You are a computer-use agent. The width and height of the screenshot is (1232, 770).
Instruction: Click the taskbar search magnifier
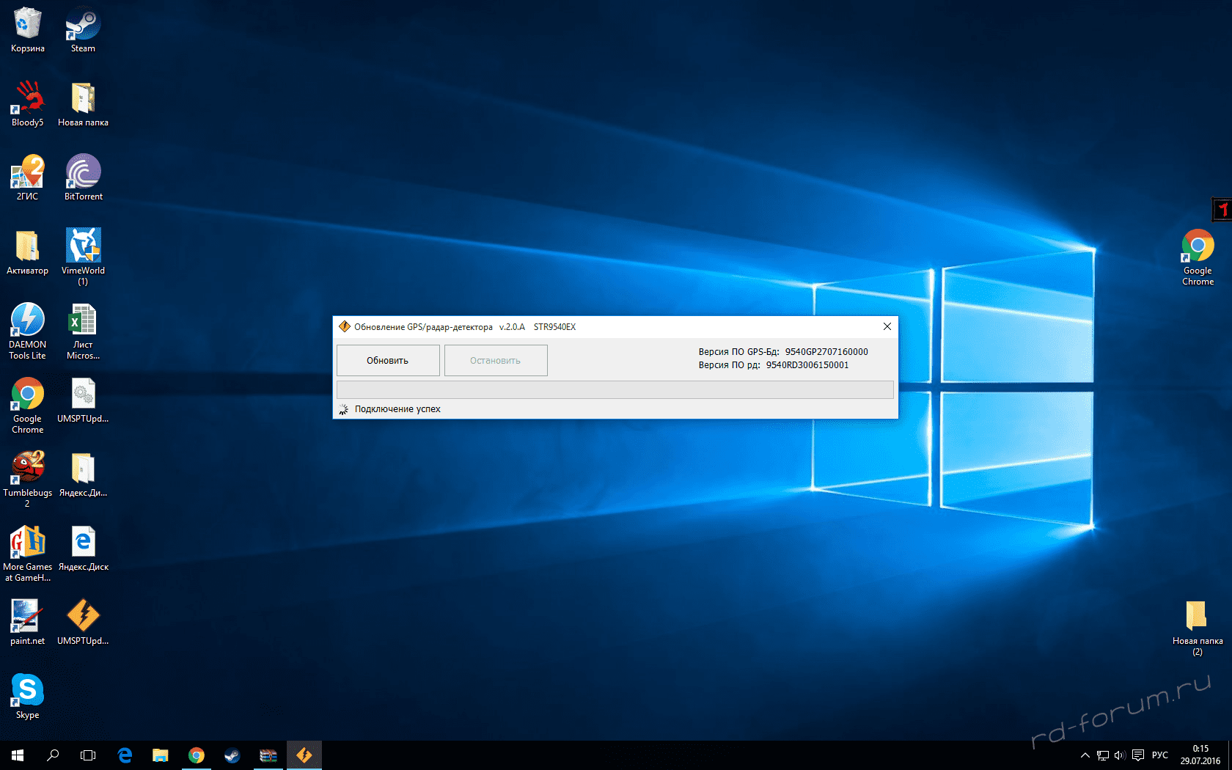click(x=53, y=755)
